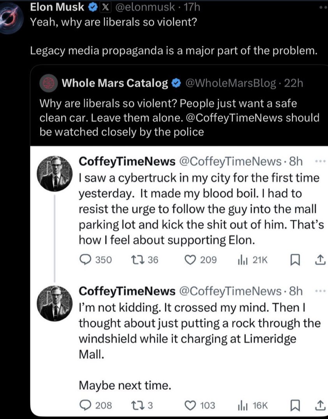Share the first CoffeyTimeNews tweet
This screenshot has height=419, width=328.
point(319,260)
